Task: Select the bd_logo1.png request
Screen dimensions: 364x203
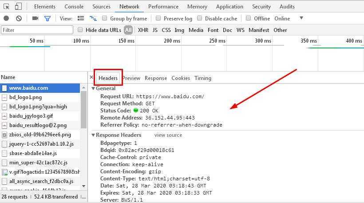Action: click(x=40, y=97)
